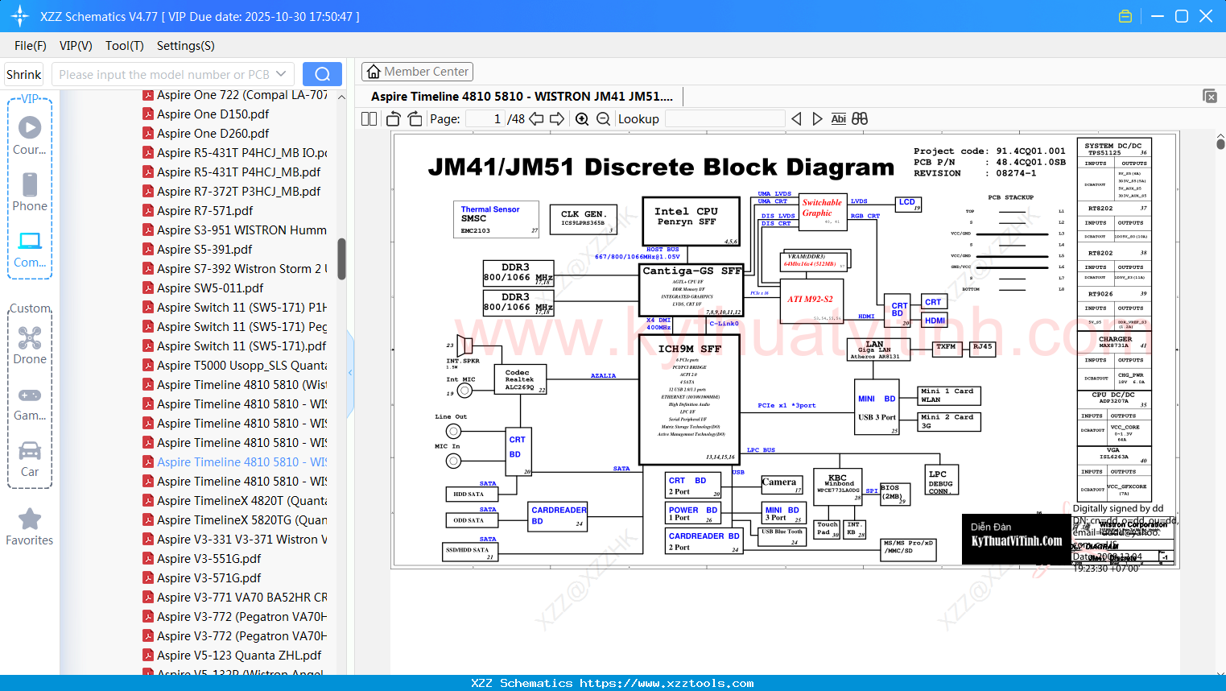The width and height of the screenshot is (1226, 691).
Task: Open the Drone schematics category
Action: pyautogui.click(x=30, y=345)
